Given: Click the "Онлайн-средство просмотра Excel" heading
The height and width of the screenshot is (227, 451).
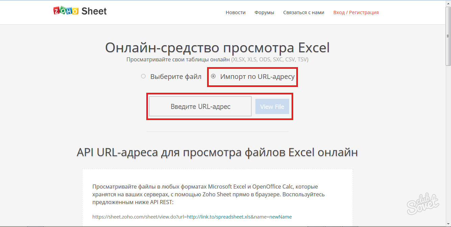Looking at the screenshot, I should click(x=217, y=48).
